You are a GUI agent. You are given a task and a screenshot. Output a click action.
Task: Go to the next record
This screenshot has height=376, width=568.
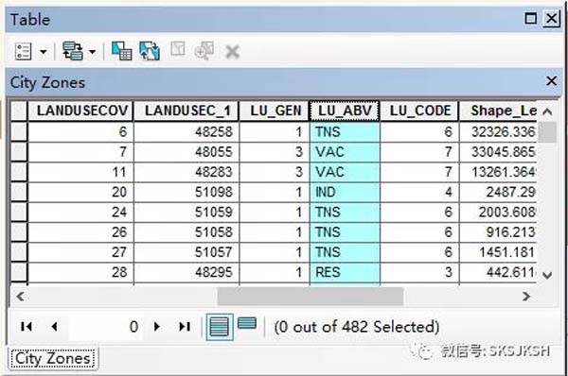[157, 327]
